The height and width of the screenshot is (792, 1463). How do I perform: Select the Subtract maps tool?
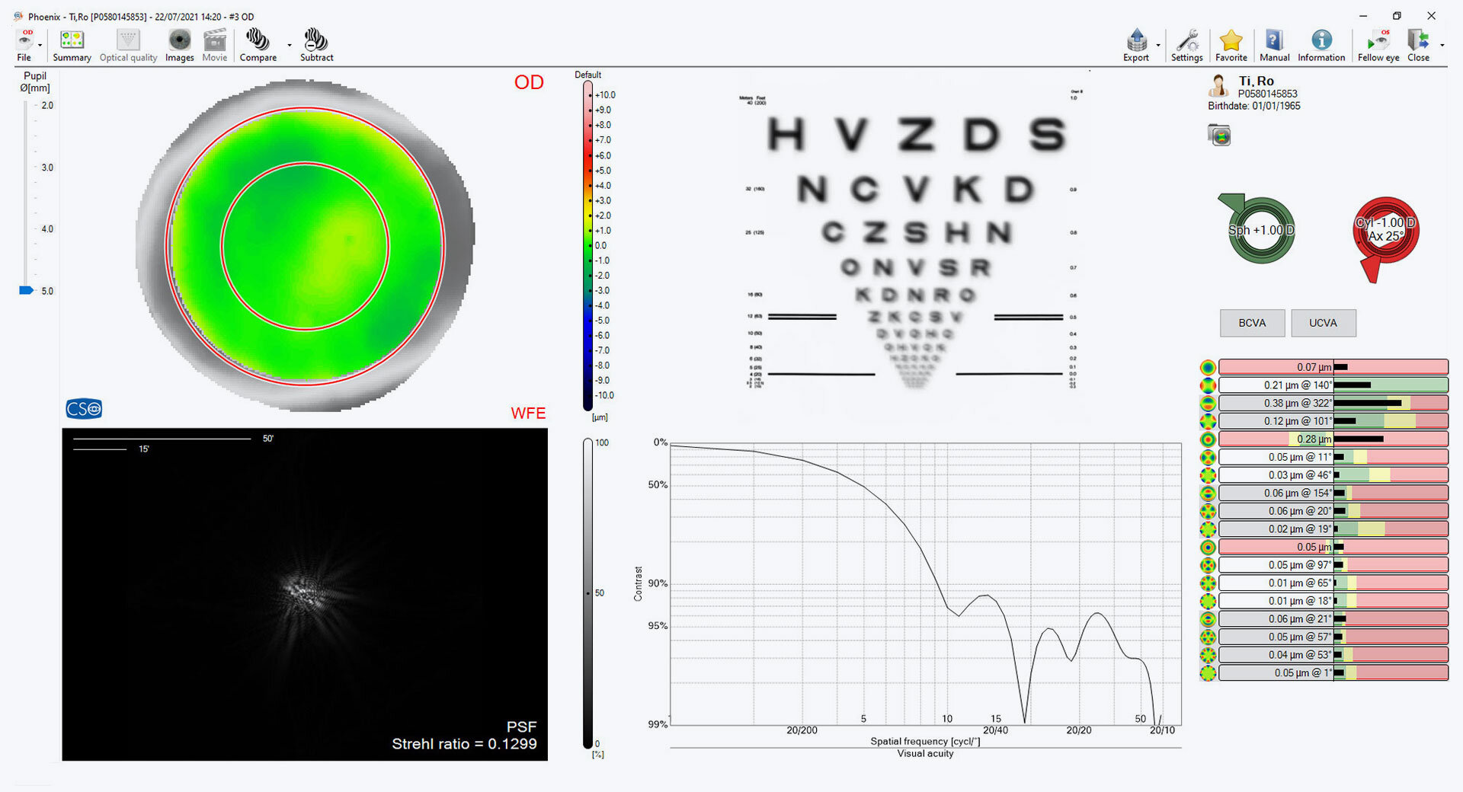[x=316, y=45]
